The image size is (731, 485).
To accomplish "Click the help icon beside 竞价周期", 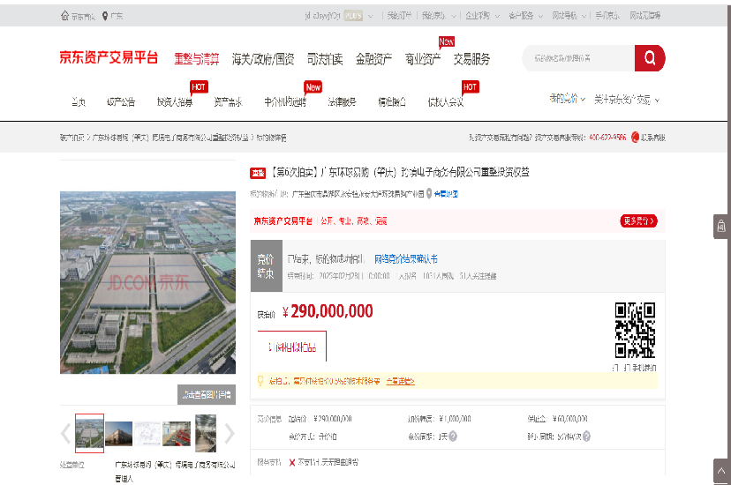I will click(452, 436).
